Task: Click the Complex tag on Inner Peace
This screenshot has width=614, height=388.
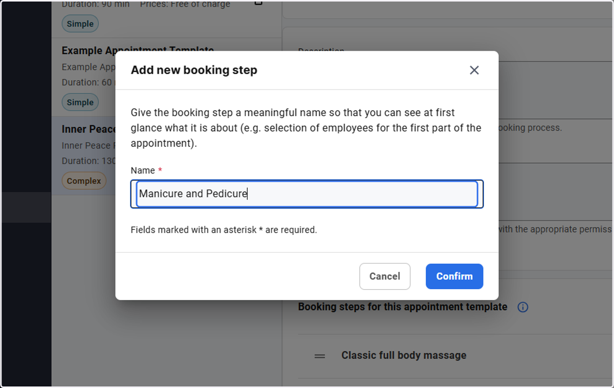Action: coord(84,181)
